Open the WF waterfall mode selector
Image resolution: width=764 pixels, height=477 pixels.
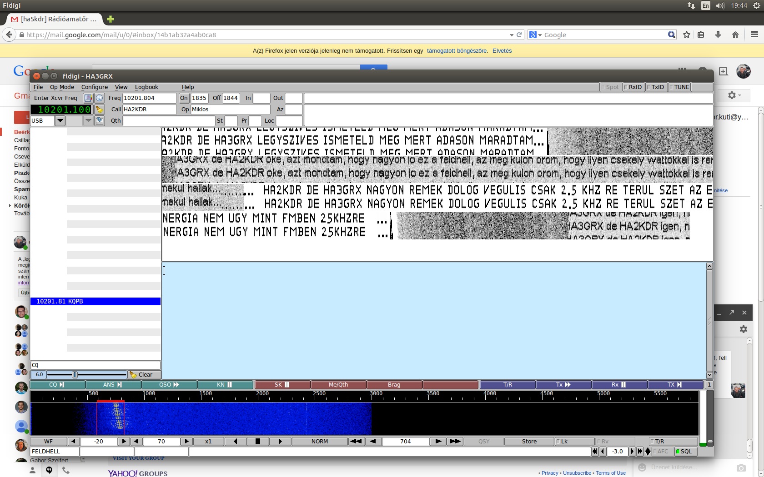pyautogui.click(x=48, y=442)
